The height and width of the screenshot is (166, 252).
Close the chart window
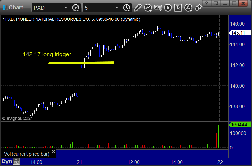point(243,3)
